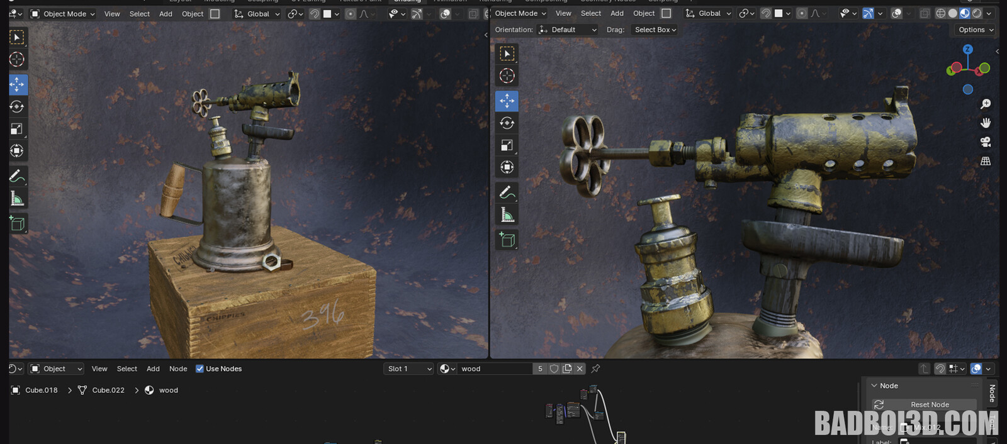This screenshot has width=1007, height=444.
Task: Toggle snapping in the left viewport header
Action: coord(314,14)
